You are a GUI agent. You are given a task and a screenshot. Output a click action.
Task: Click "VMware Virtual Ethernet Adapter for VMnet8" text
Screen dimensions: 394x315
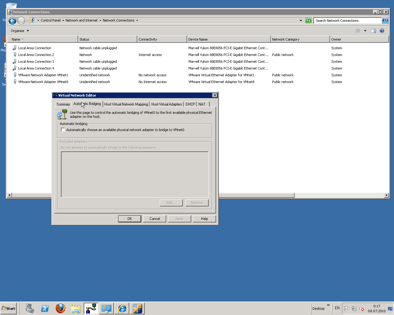[x=221, y=82]
